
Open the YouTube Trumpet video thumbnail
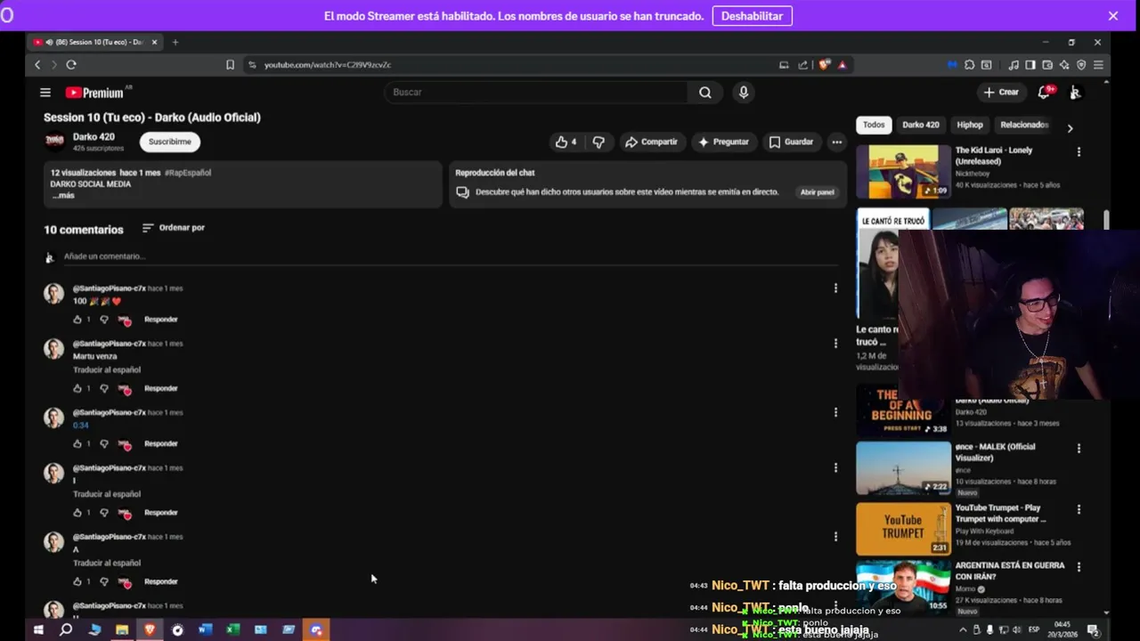click(x=903, y=529)
